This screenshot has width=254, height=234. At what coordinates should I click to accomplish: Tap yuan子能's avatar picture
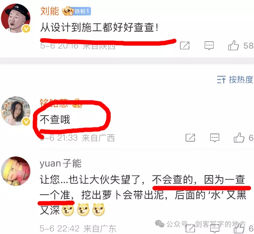pos(16,171)
